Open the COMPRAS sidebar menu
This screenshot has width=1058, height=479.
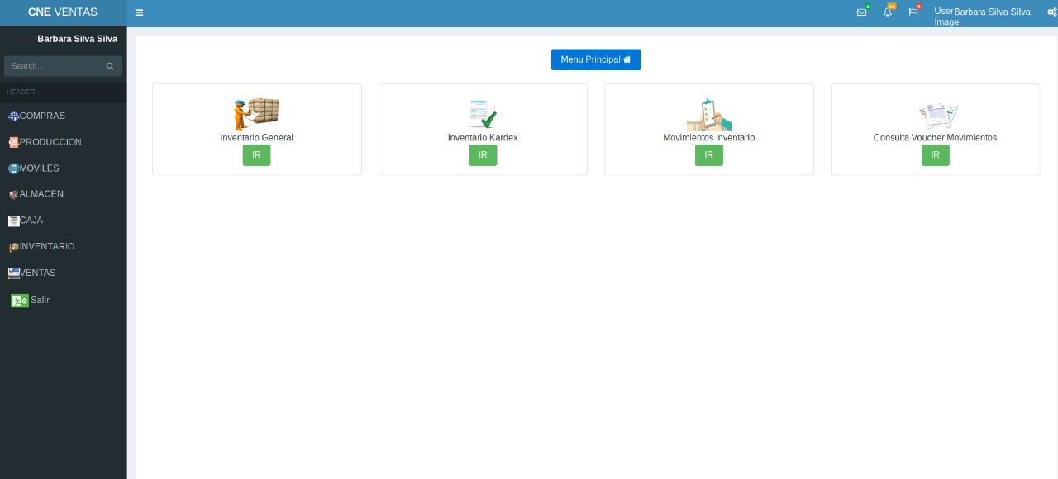[63, 116]
